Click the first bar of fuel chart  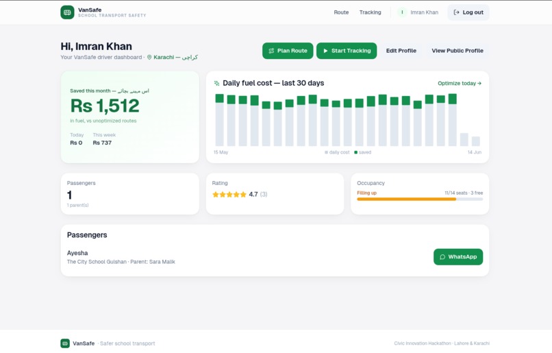219,120
